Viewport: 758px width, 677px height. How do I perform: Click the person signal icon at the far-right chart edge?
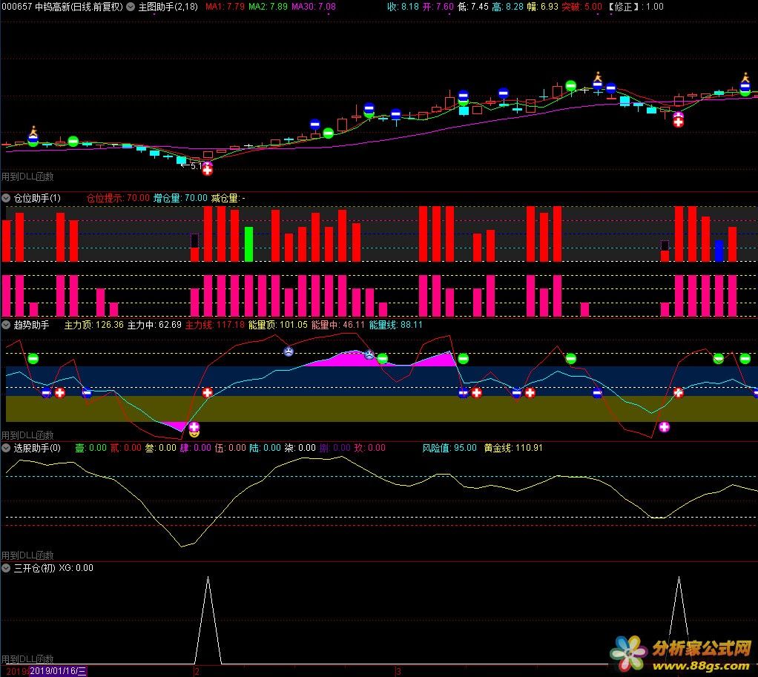[745, 77]
